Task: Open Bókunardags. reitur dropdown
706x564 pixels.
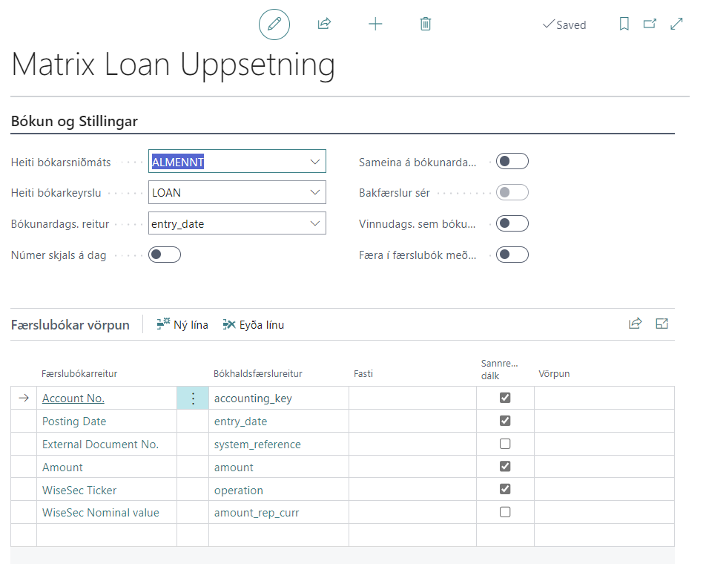Action: point(314,224)
